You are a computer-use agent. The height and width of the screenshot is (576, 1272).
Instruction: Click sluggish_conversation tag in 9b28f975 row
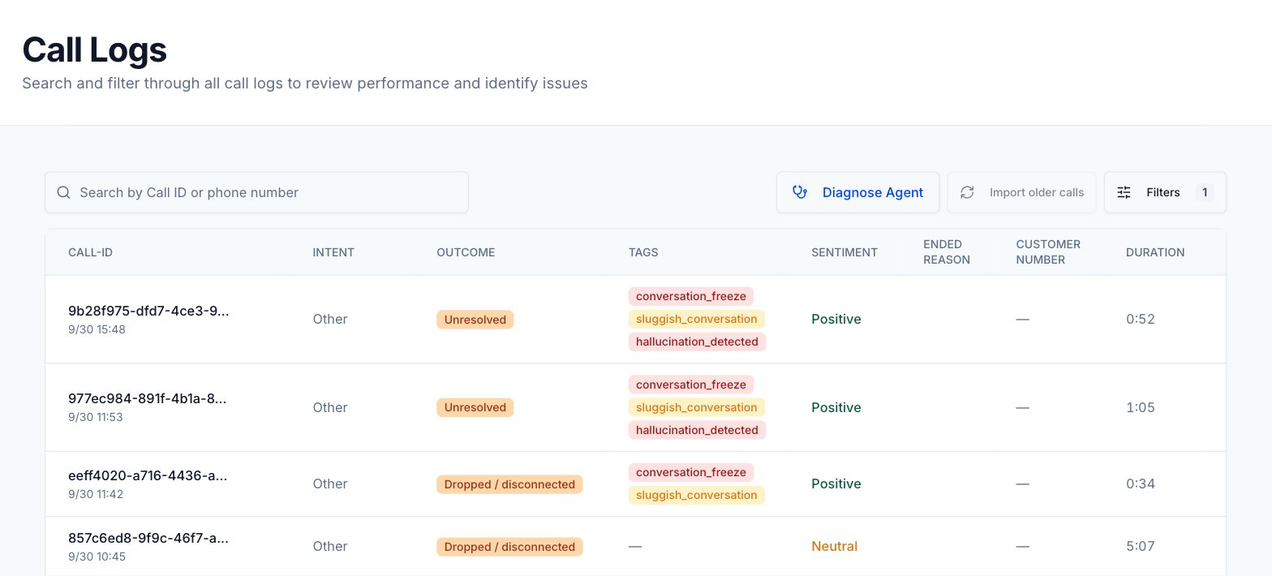(697, 319)
